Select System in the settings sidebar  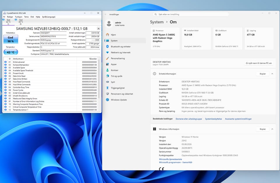pos(125,41)
